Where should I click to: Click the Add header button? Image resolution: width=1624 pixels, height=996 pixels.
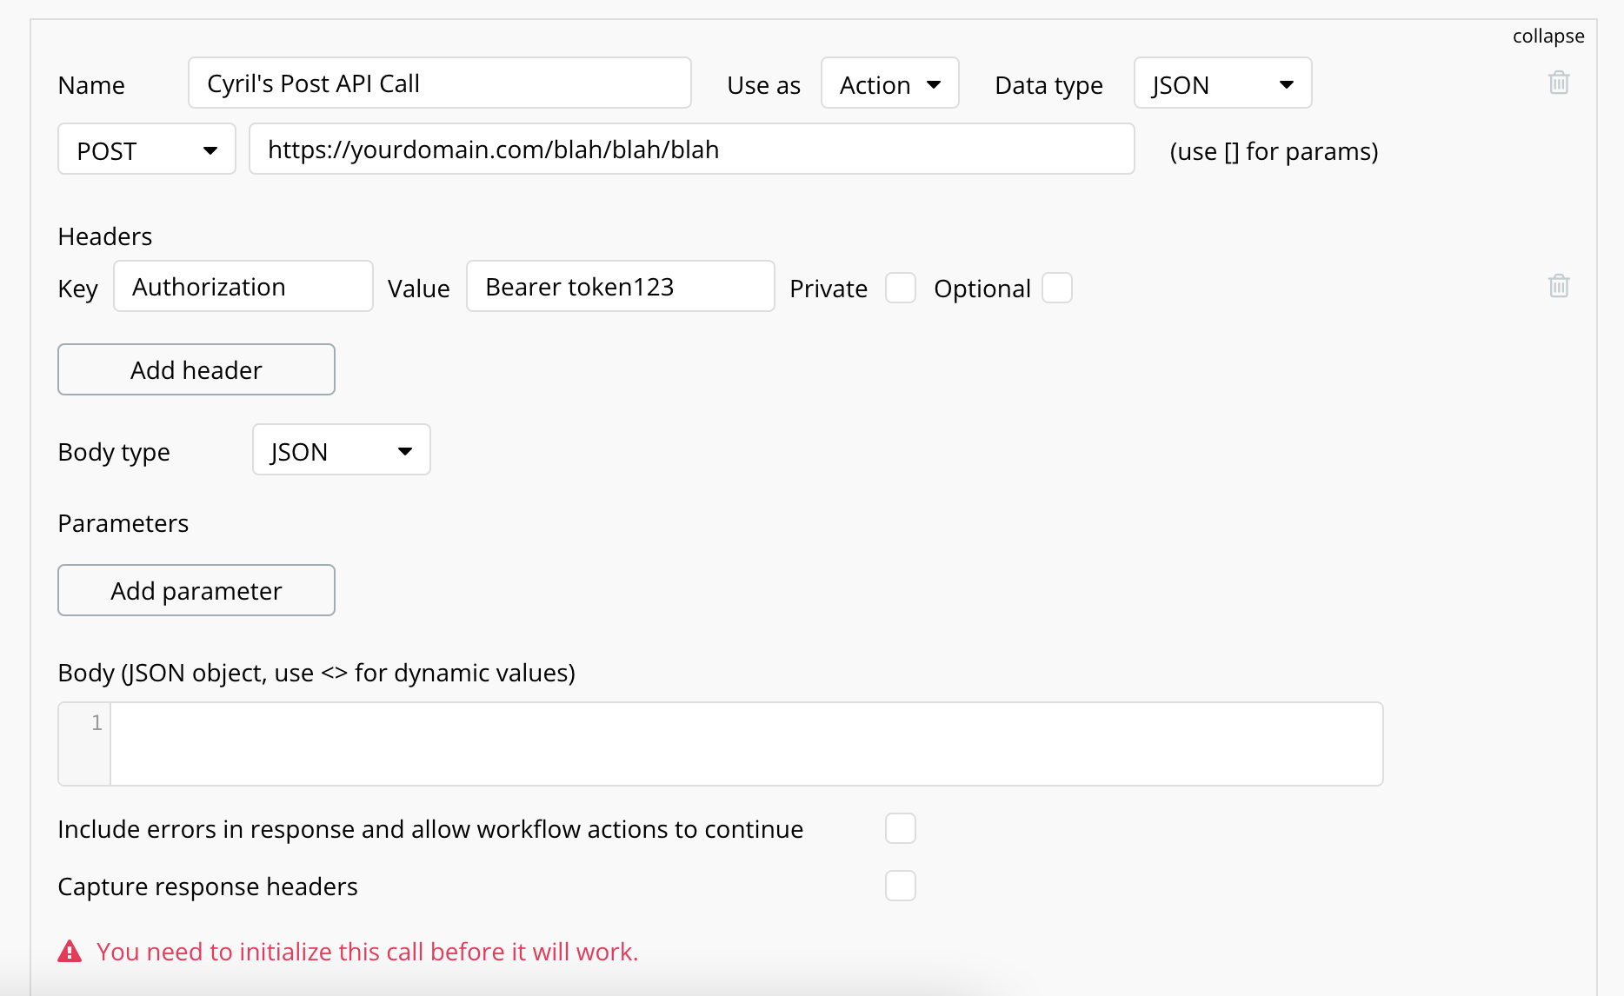196,369
